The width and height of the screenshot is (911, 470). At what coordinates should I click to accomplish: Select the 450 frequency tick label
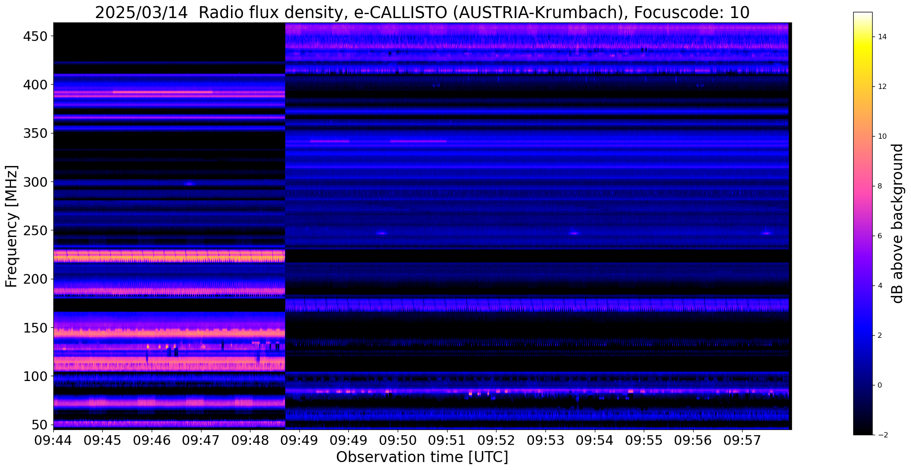click(36, 36)
